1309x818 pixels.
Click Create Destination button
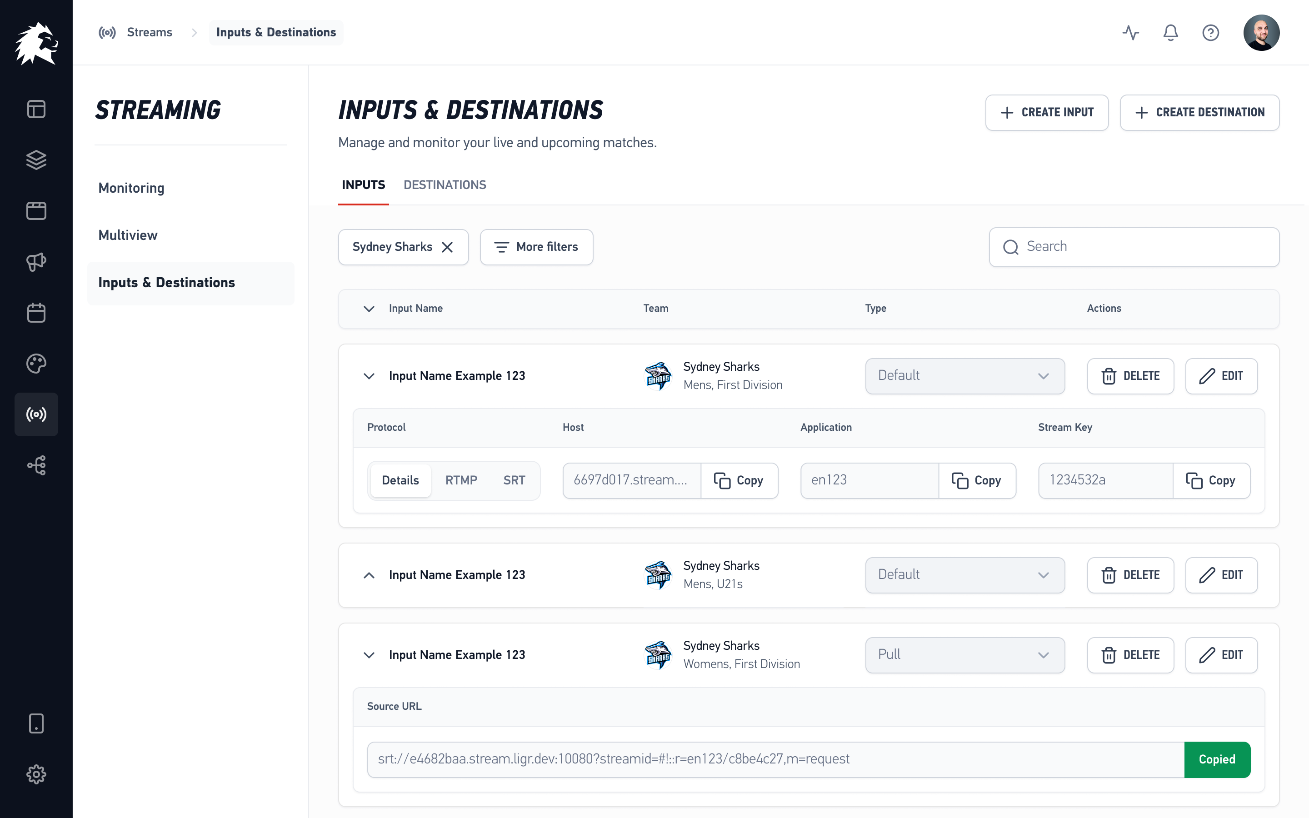tap(1200, 113)
